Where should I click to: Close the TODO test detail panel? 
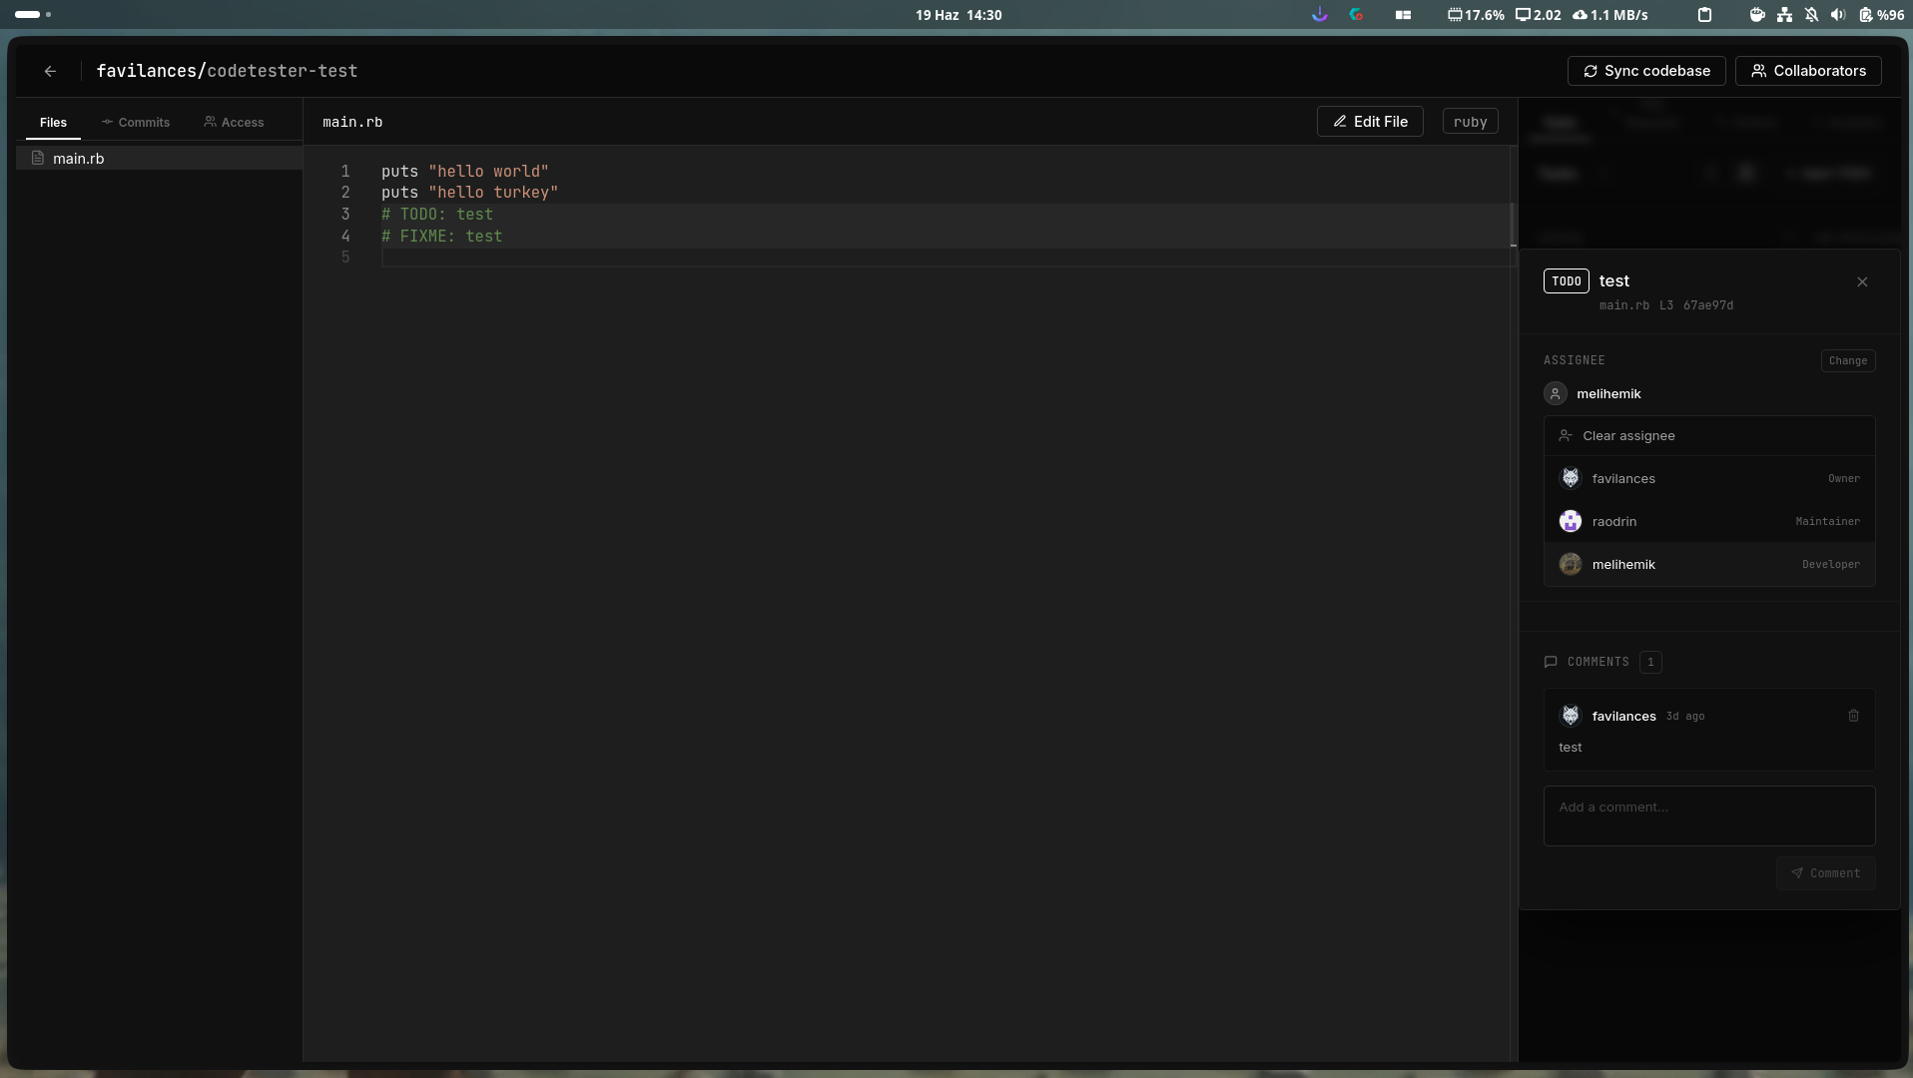1862,282
